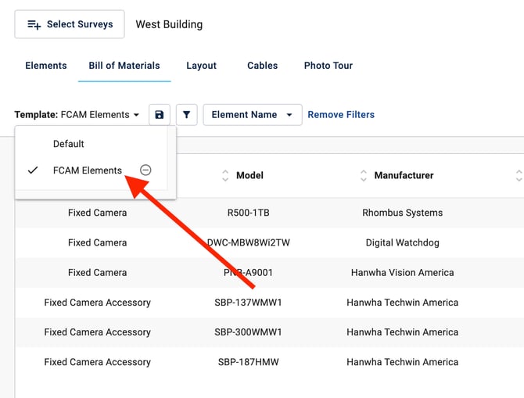This screenshot has height=398, width=524.
Task: Click the sort arrows beside Model column
Action: pos(226,176)
